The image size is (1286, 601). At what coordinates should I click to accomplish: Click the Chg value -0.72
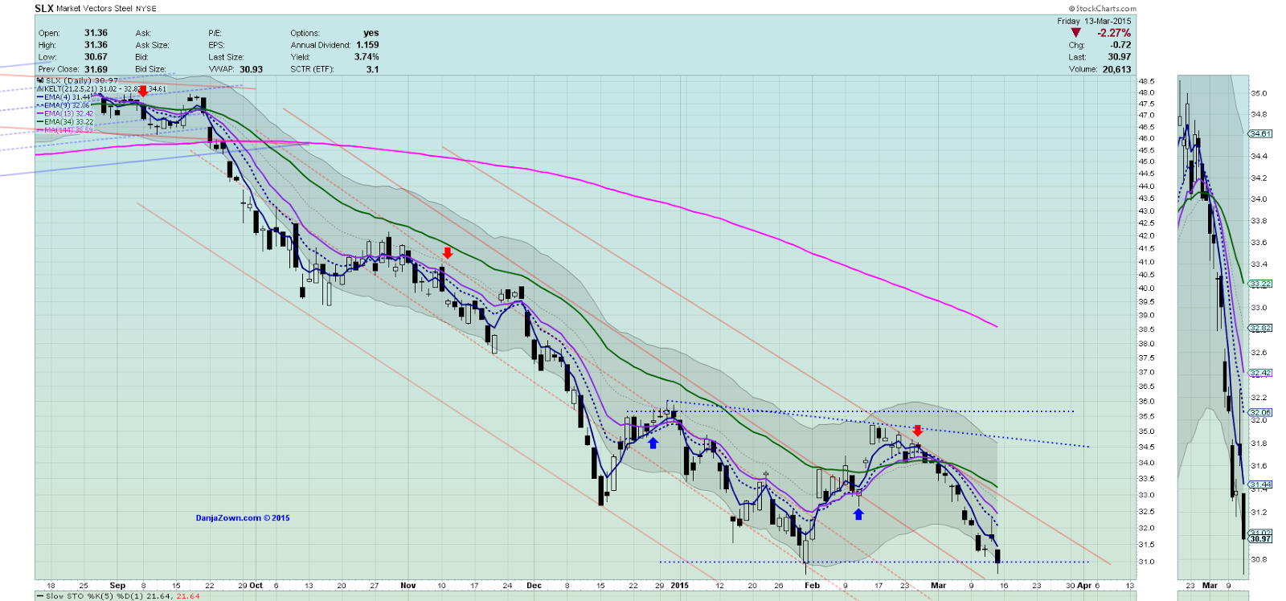pyautogui.click(x=1120, y=45)
